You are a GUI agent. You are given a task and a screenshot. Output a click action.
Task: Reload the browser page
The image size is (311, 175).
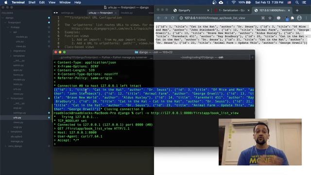click(173, 18)
